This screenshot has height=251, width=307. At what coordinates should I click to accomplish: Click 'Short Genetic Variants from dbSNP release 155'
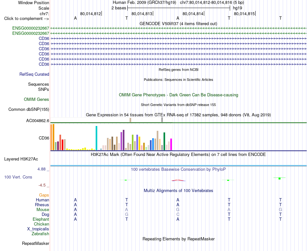coord(178,105)
